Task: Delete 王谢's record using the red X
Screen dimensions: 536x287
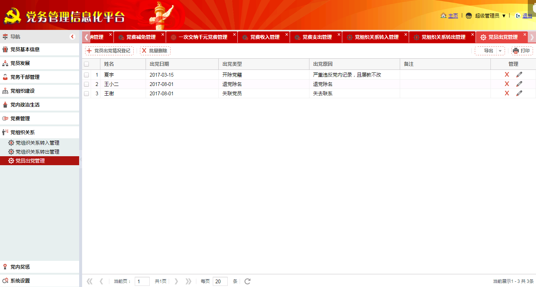Action: pyautogui.click(x=507, y=93)
